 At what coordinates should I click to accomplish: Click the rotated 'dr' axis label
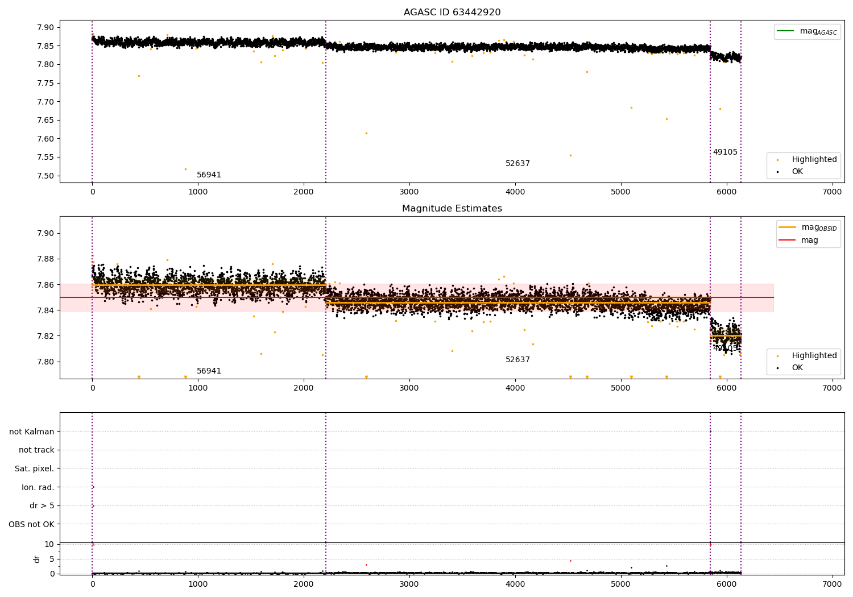pos(37,559)
